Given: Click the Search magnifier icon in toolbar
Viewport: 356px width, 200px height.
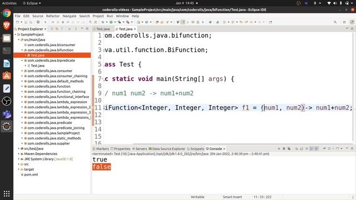Looking at the screenshot, I should click(x=335, y=22).
